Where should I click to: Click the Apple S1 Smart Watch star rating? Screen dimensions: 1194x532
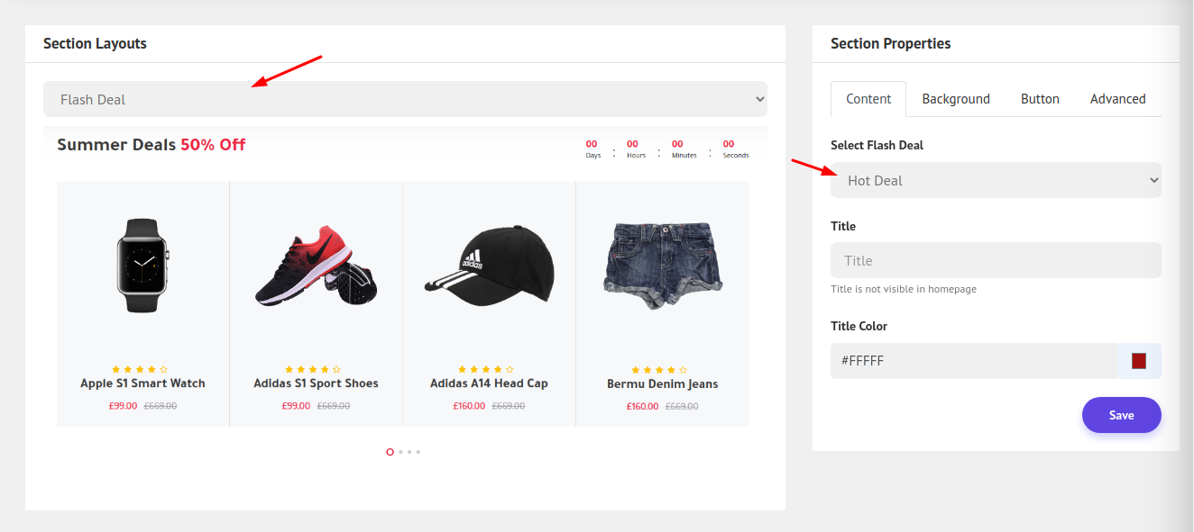tap(139, 369)
